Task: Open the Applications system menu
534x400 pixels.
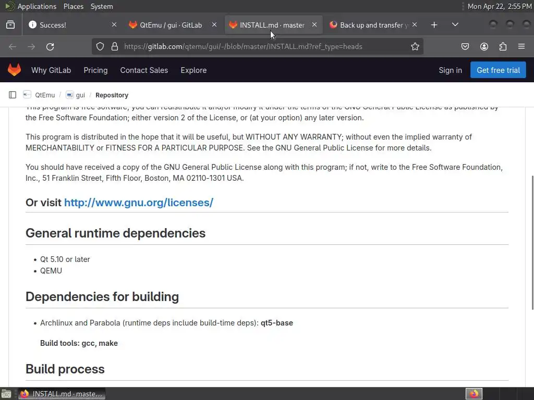Action: click(37, 6)
